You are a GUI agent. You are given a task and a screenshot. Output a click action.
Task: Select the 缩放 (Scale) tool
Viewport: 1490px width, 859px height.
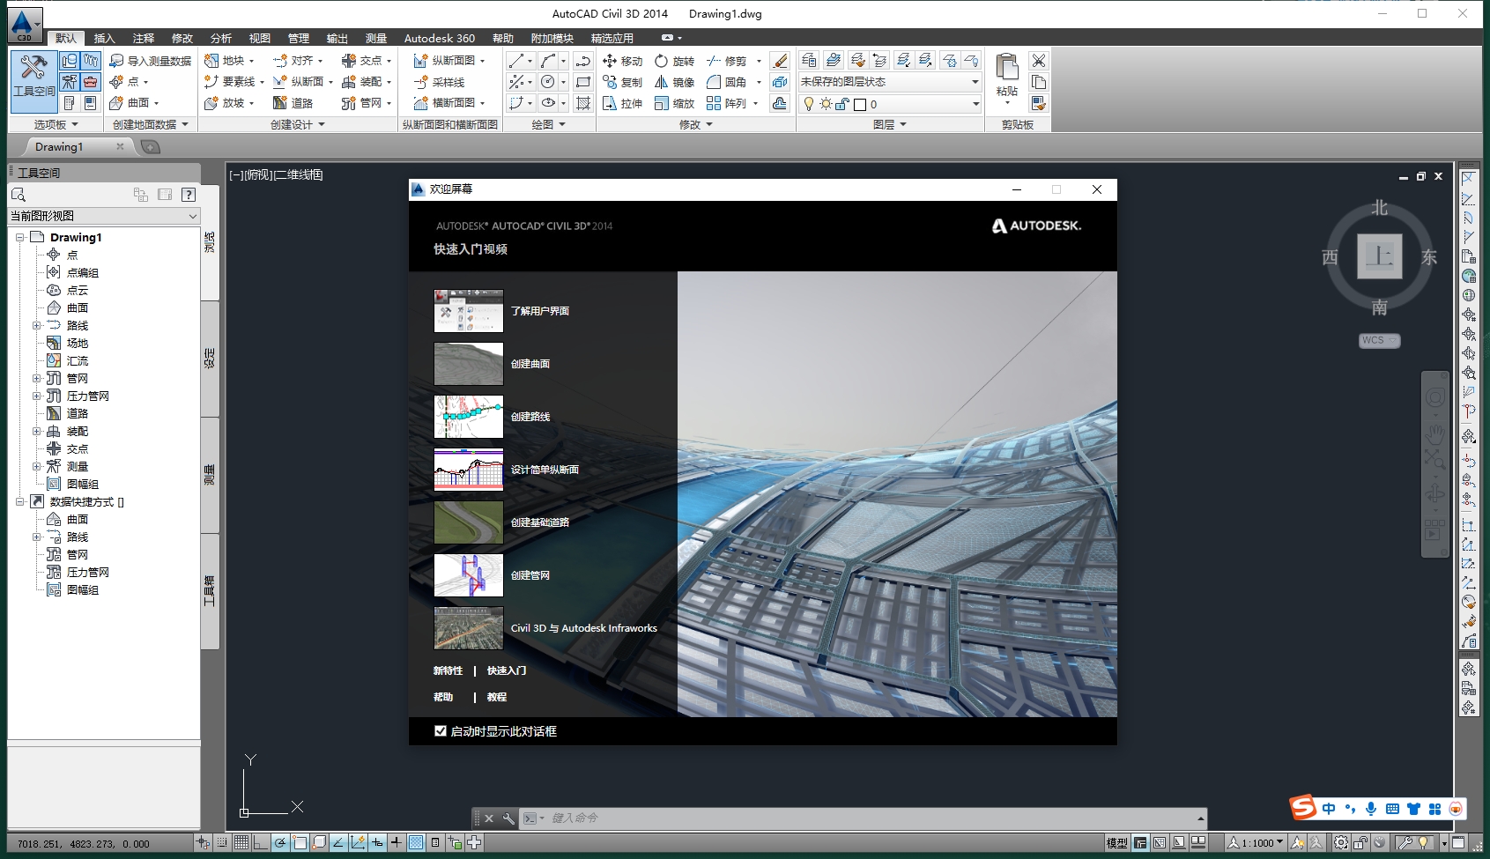click(674, 103)
